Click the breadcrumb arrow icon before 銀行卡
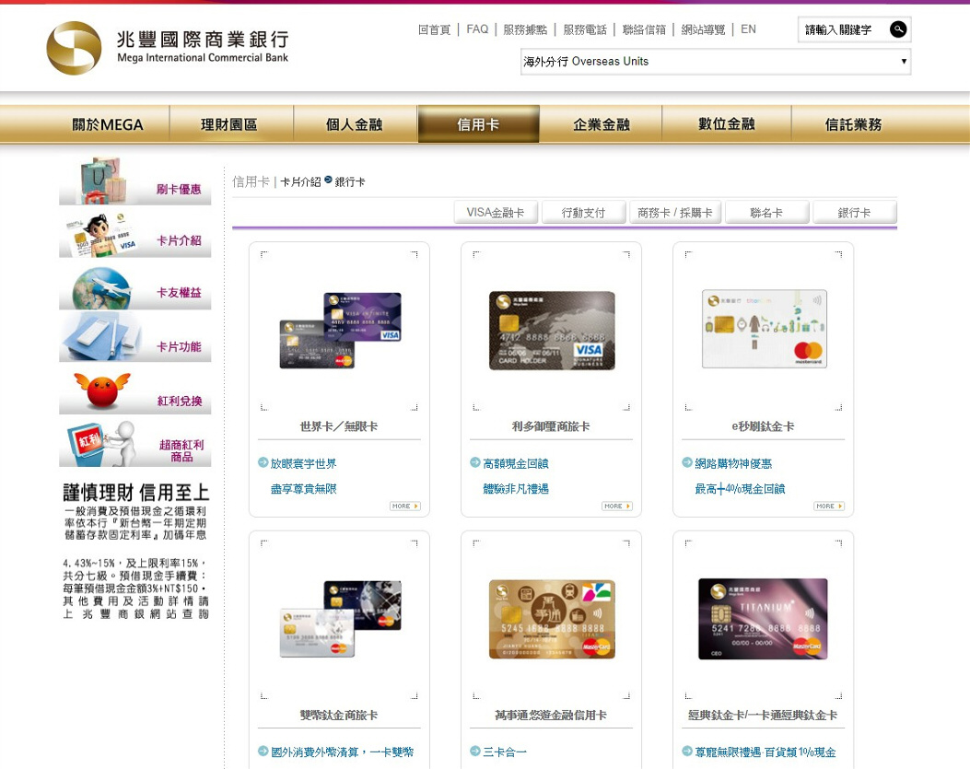Screen dimensions: 970x769 329,180
